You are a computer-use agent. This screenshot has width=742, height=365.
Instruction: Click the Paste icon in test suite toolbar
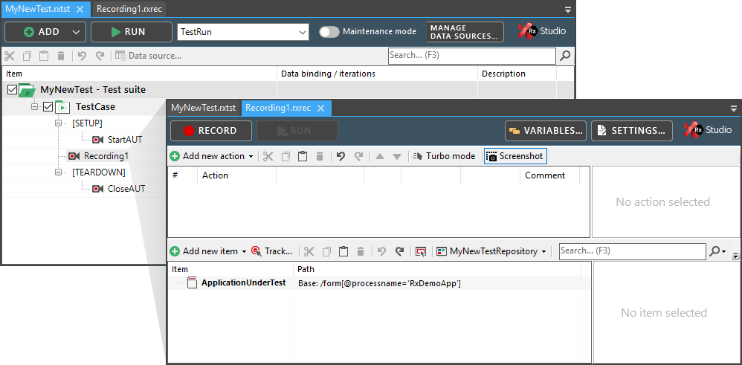(x=44, y=56)
